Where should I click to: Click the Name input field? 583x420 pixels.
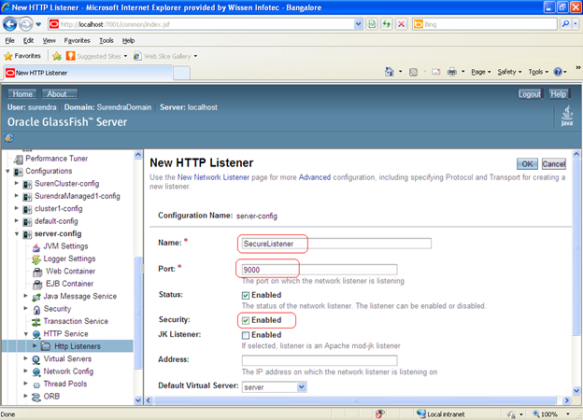click(x=336, y=244)
